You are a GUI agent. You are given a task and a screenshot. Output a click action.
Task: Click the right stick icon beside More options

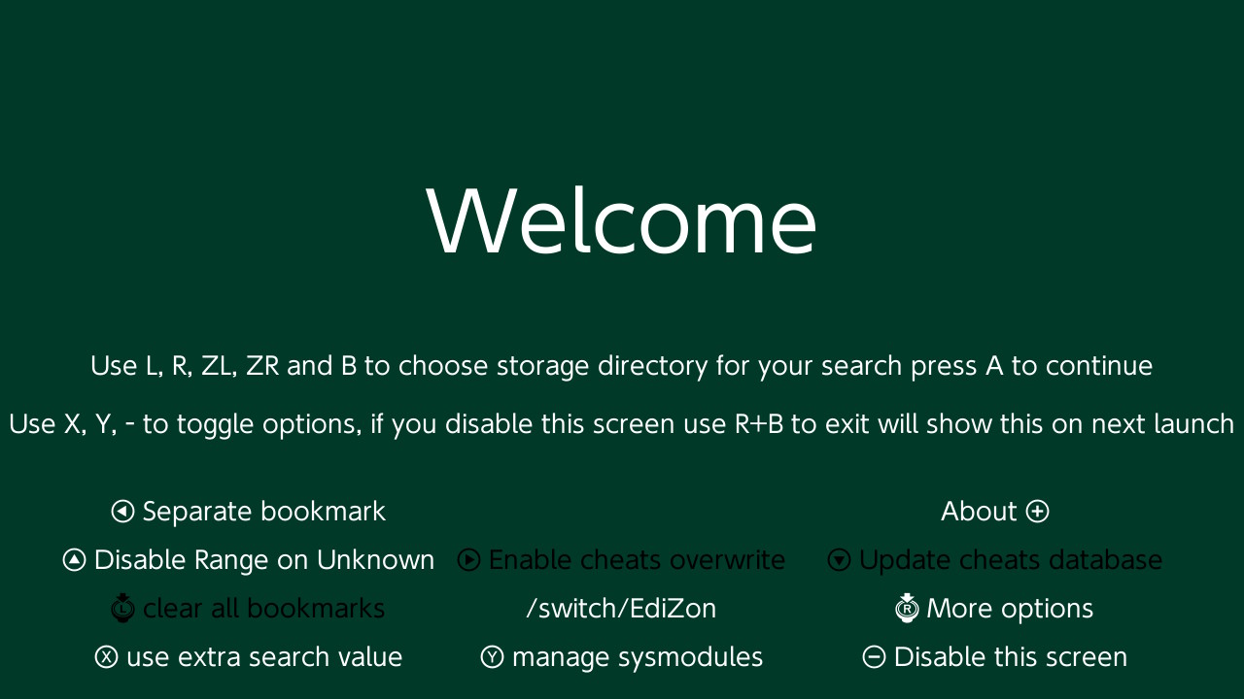pyautogui.click(x=907, y=608)
